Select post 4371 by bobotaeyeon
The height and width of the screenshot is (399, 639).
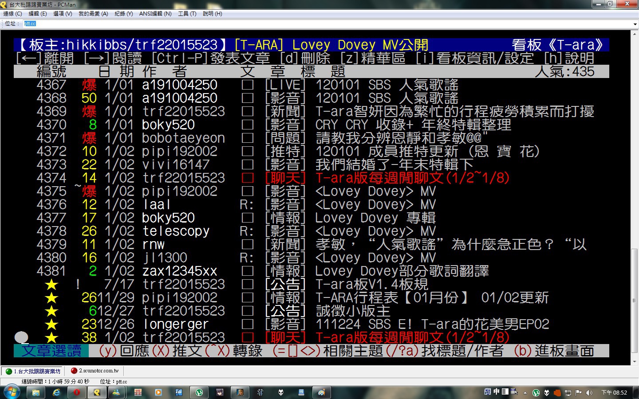click(311, 138)
